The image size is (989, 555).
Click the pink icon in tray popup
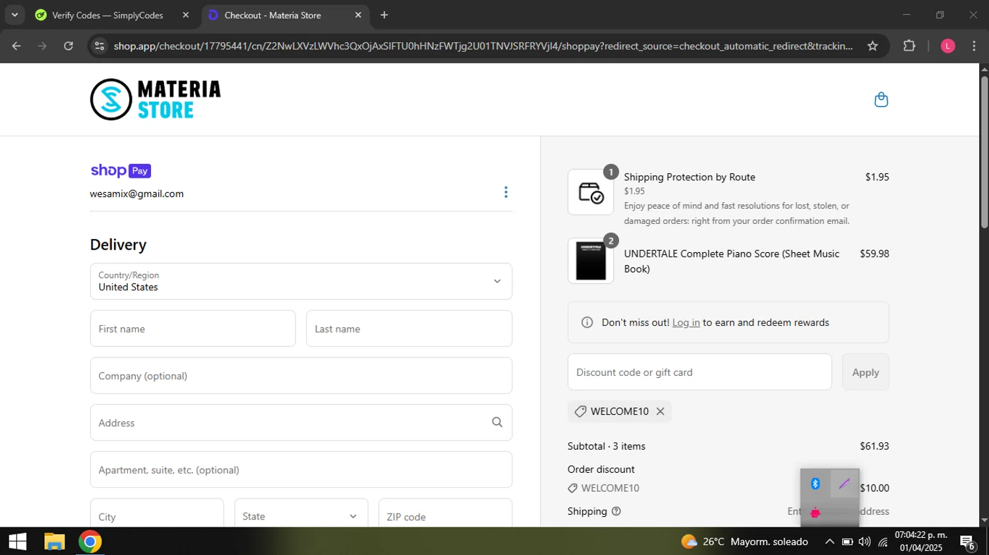816,512
